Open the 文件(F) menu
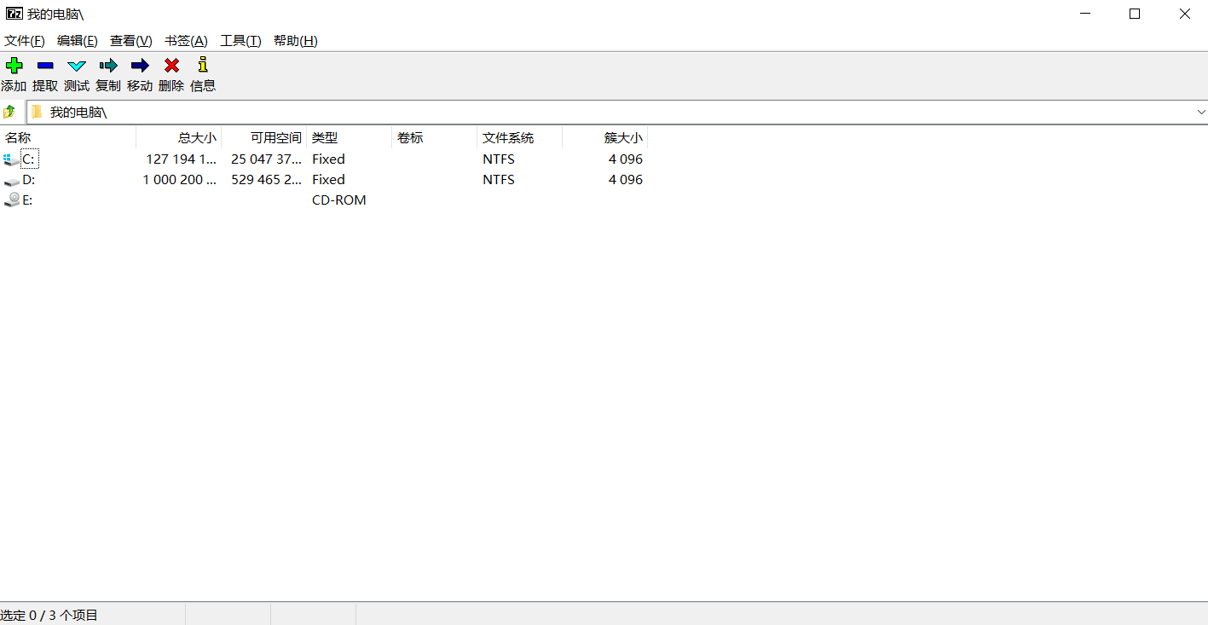Screen dimensions: 1208x625 pos(25,41)
